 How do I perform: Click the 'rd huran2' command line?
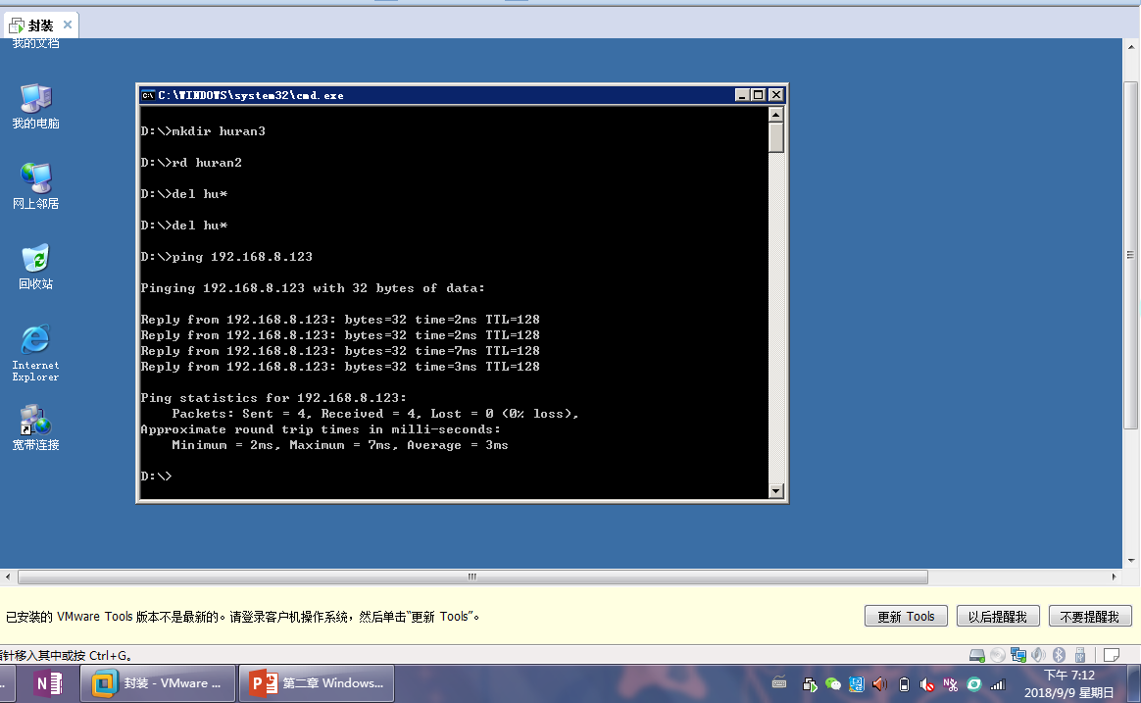pos(191,163)
